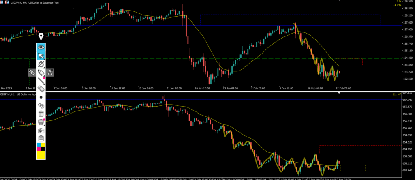The height and width of the screenshot is (180, 415).
Task: Select the large yellow current color swatch
Action: point(41,155)
